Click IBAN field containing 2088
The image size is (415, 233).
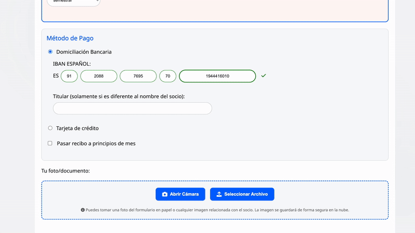coord(99,76)
